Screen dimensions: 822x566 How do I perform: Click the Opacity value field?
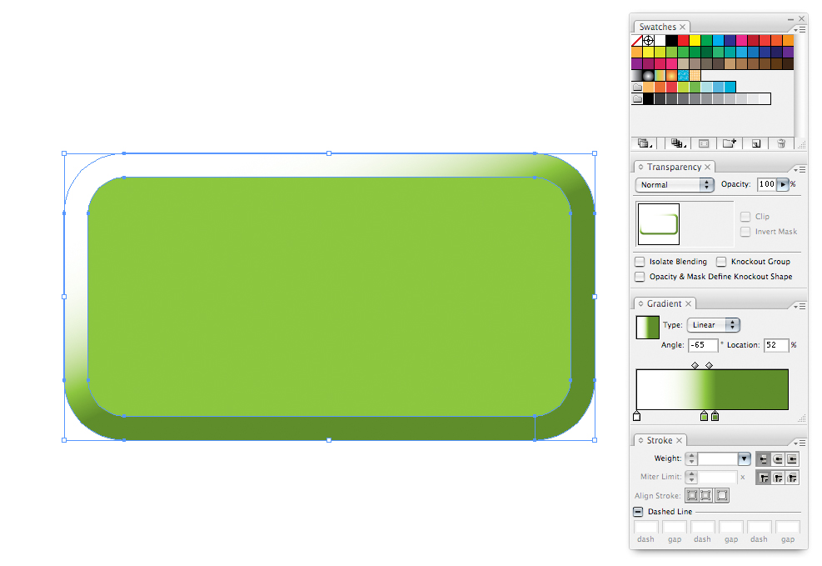(767, 184)
